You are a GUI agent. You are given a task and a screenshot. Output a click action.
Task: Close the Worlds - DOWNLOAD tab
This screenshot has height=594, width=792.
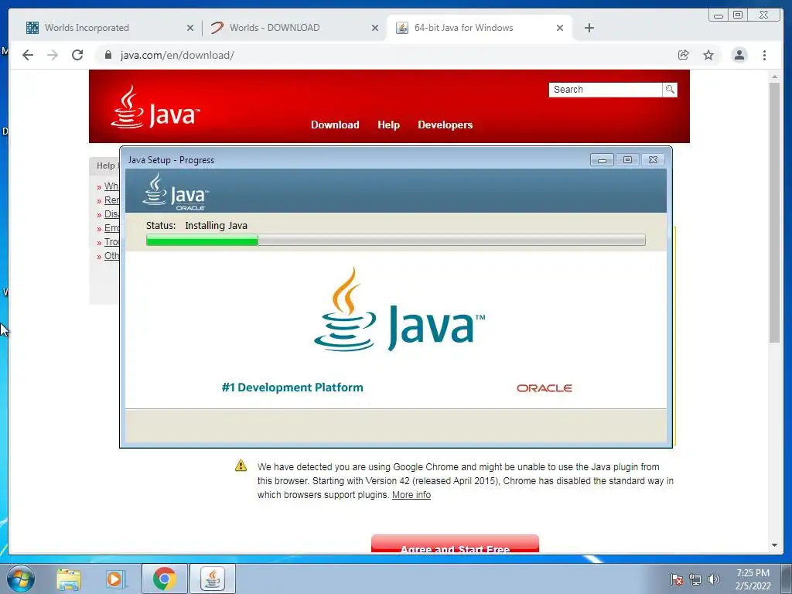(x=375, y=29)
